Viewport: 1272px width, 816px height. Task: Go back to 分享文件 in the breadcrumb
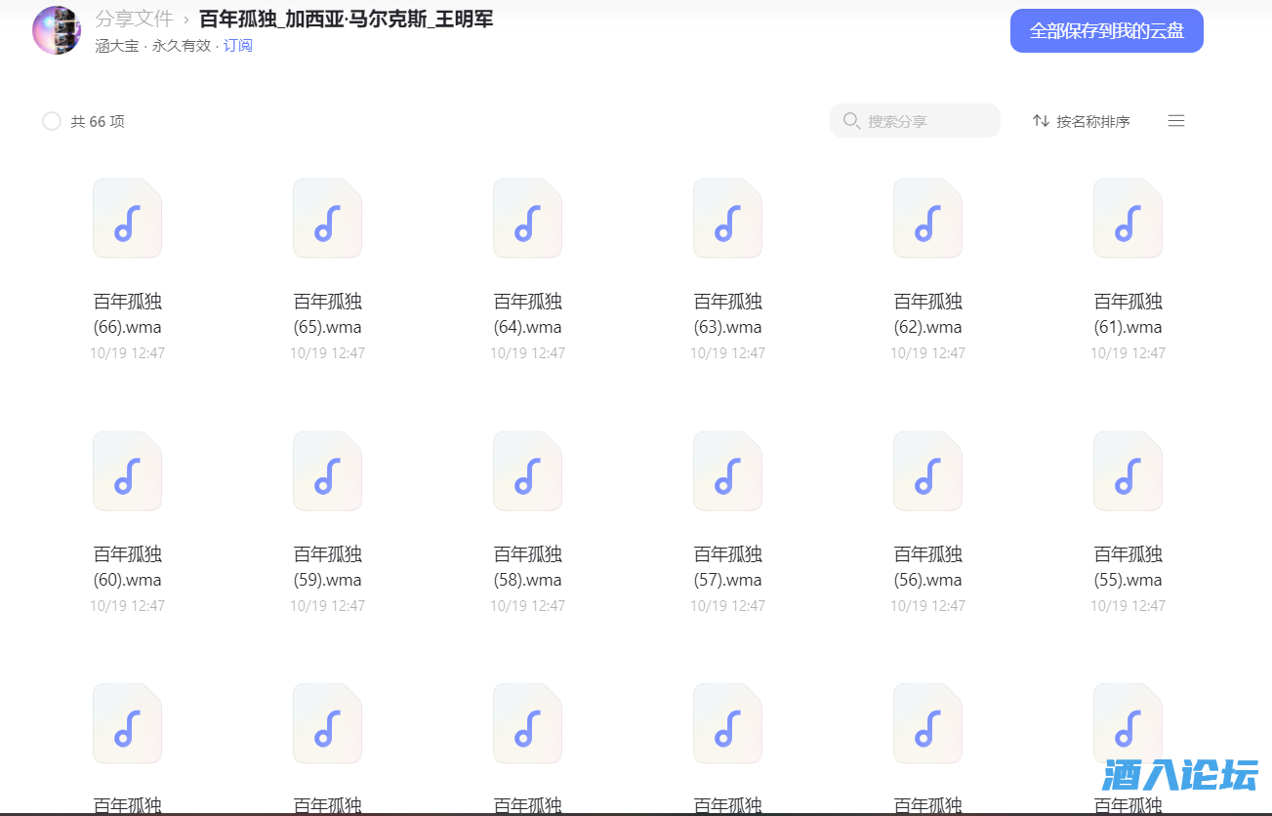135,19
